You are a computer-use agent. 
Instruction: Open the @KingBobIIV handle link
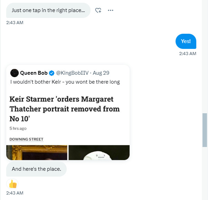tap(72, 73)
